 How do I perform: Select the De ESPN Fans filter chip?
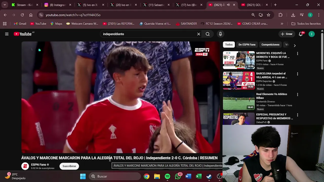(247, 44)
